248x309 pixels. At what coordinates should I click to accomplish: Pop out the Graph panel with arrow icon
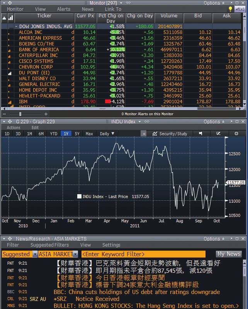click(x=231, y=122)
